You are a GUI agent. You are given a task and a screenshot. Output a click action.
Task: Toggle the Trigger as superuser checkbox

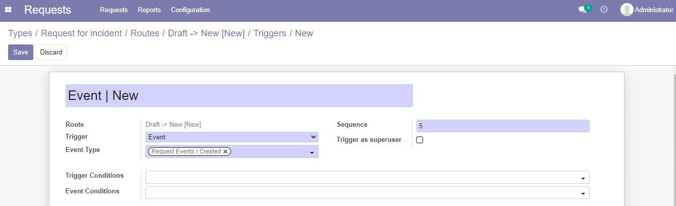(420, 140)
